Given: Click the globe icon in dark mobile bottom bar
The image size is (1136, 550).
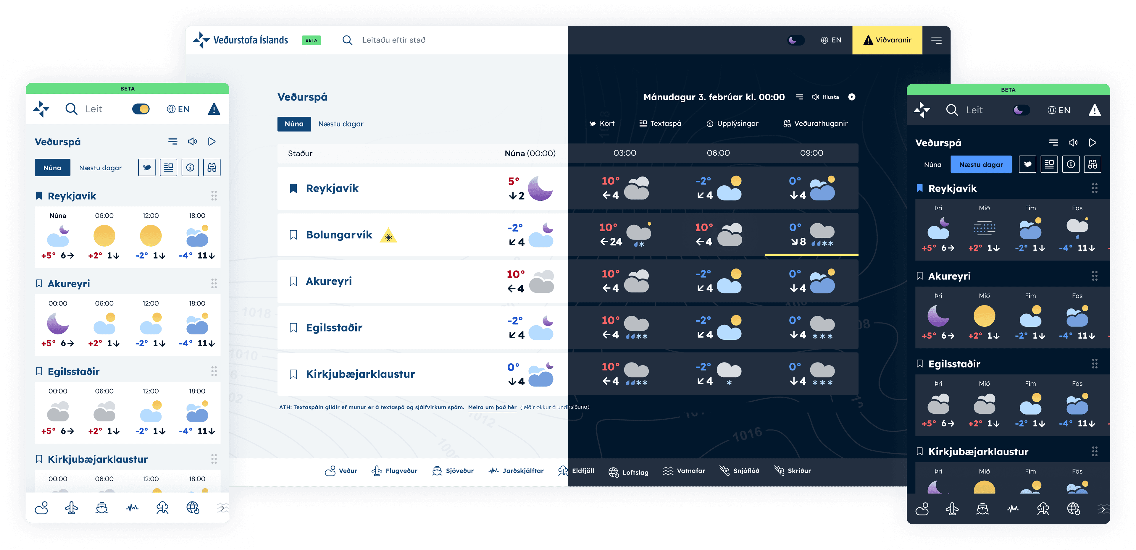Looking at the screenshot, I should click(x=1073, y=509).
